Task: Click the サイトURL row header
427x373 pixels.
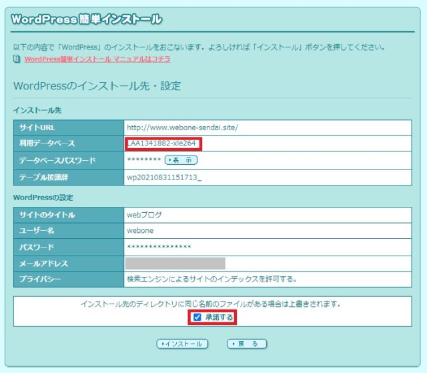Action: [x=69, y=127]
